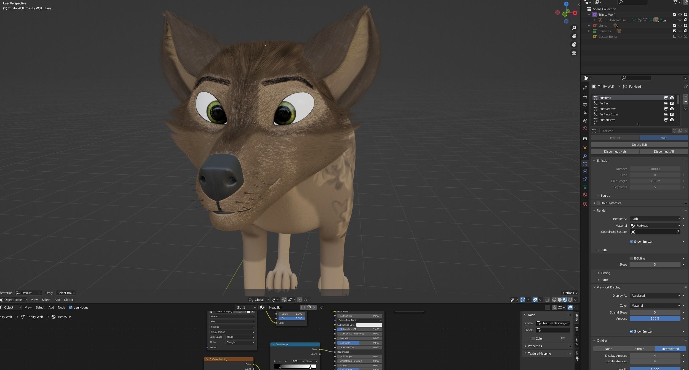The height and width of the screenshot is (370, 689).
Task: Open the node editor Node menu
Action: pos(62,307)
